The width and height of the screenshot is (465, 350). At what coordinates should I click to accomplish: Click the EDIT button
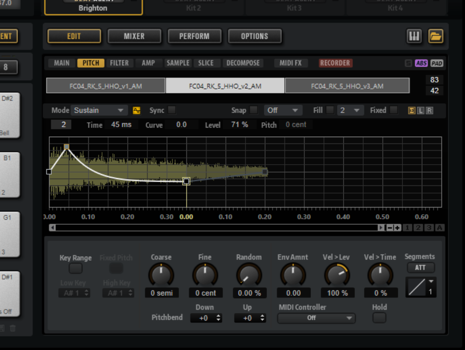tap(74, 36)
